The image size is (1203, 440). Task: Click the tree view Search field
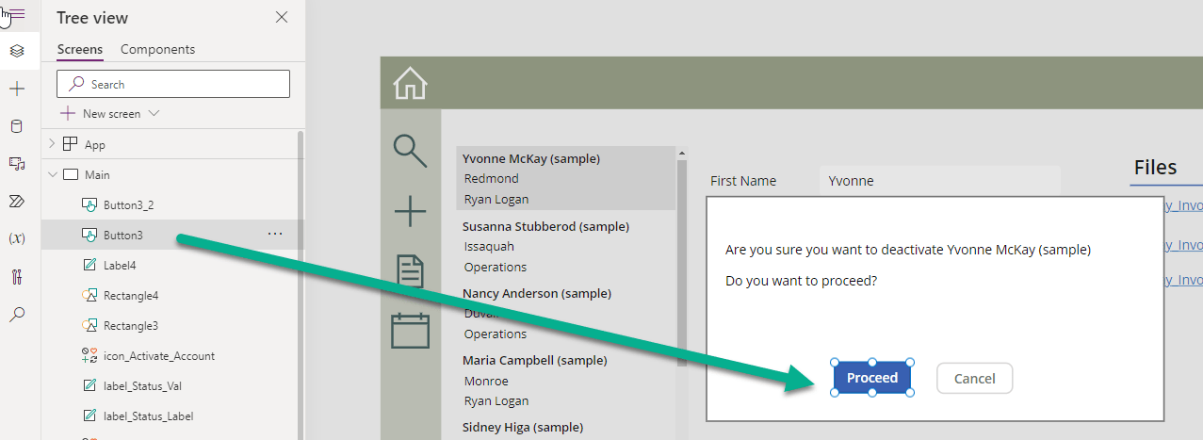tap(173, 84)
